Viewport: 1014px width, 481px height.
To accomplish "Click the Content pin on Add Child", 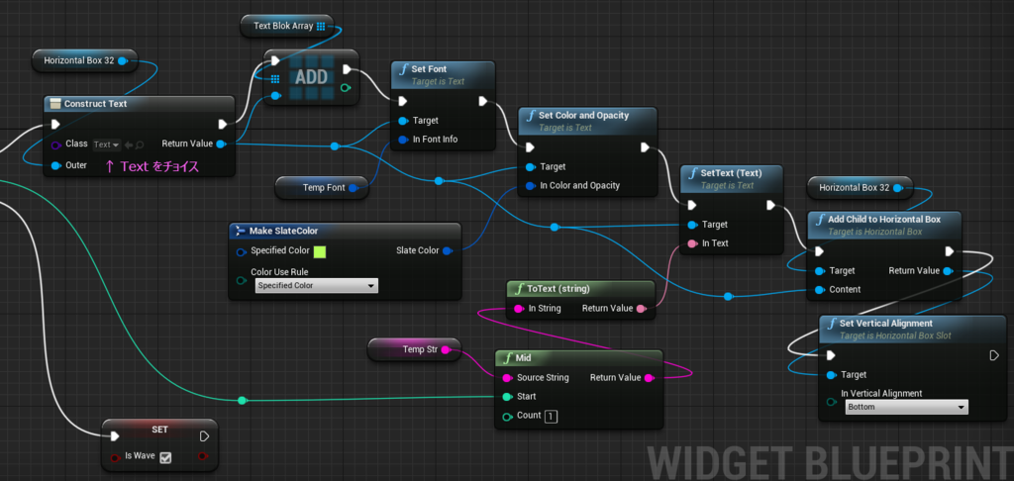I will (x=819, y=290).
